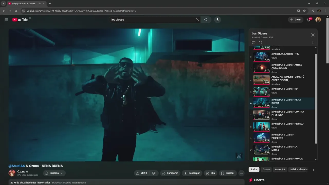The height and width of the screenshot is (185, 329).
Task: Create a Clip of the video
Action: pyautogui.click(x=210, y=173)
